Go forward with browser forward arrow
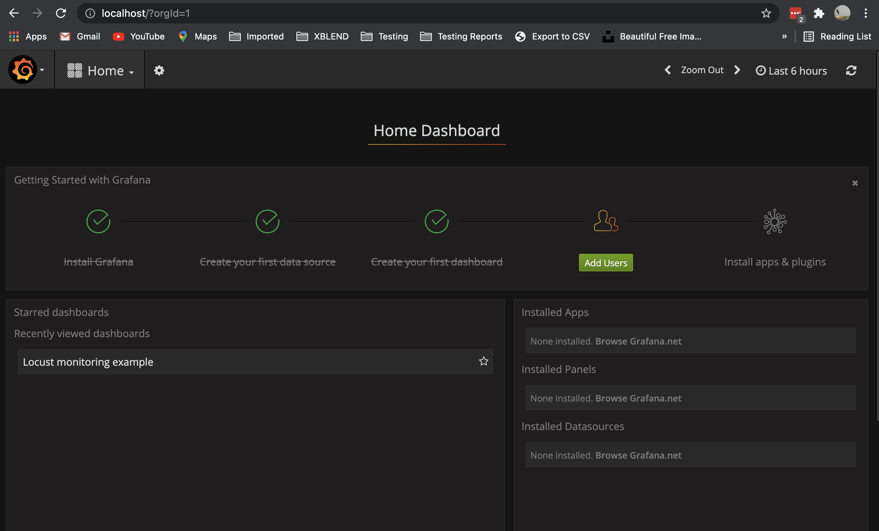Screen dimensions: 879x531 pos(37,13)
